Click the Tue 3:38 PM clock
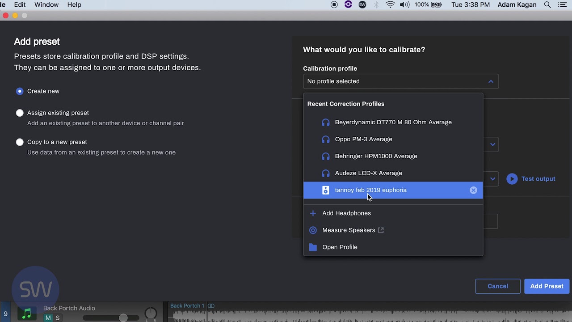This screenshot has height=322, width=572. (471, 4)
